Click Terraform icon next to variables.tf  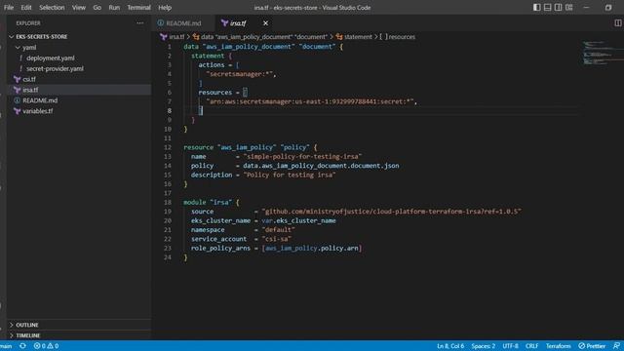(x=18, y=111)
